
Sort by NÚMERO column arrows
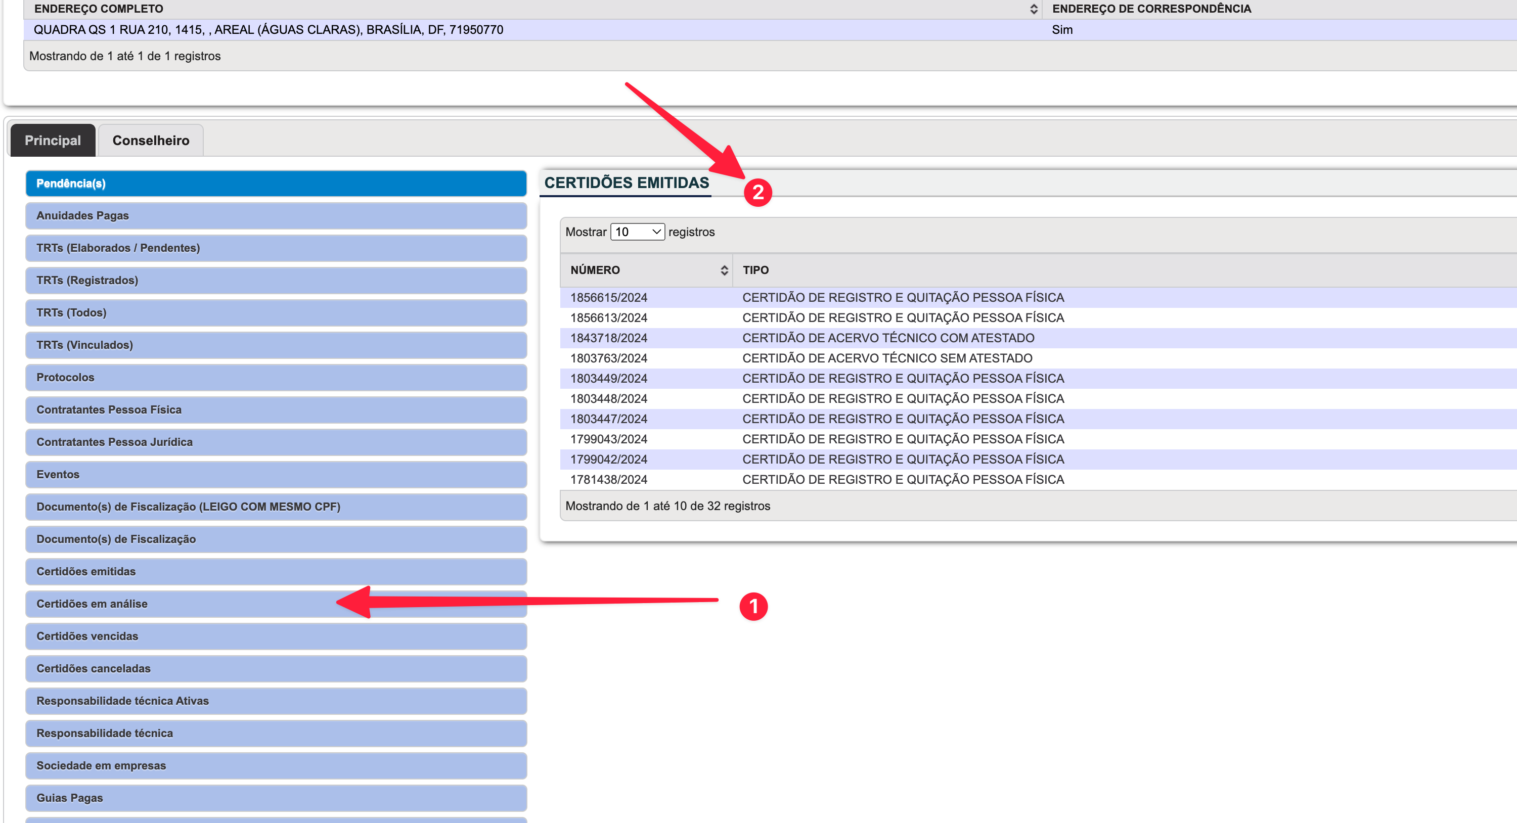724,270
